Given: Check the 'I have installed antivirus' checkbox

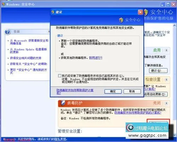Looking at the screenshot, I should pos(60,76).
